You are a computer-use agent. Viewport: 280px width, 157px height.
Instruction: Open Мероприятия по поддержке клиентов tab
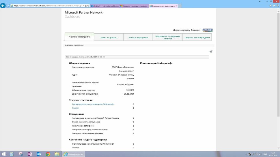(x=168, y=38)
